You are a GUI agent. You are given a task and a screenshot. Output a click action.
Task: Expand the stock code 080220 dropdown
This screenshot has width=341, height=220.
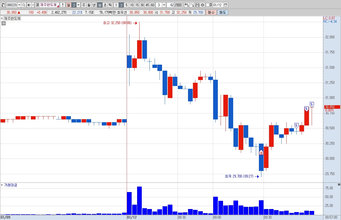(x=19, y=5)
